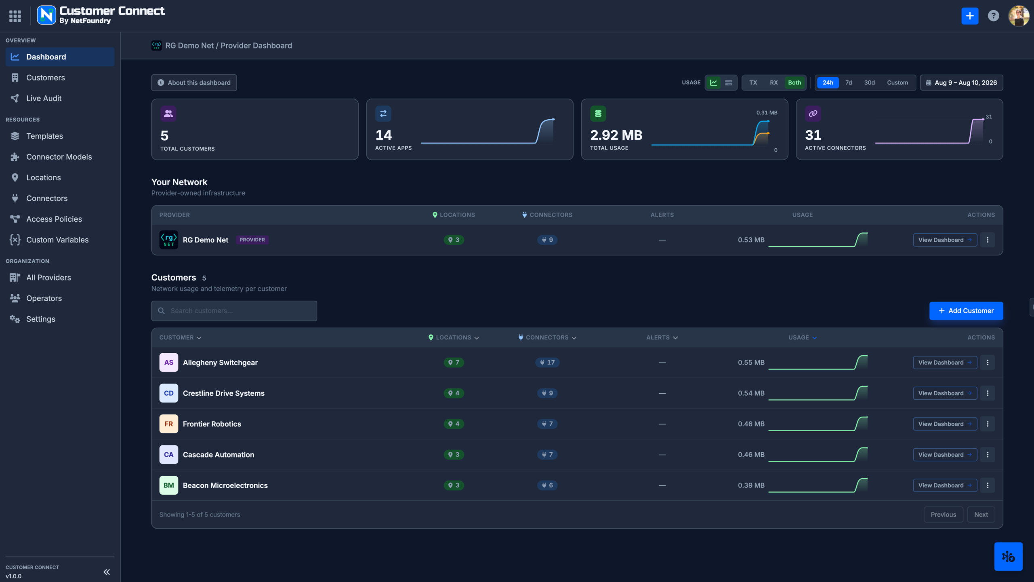Open row menu for Beacon Microelectronics

[988, 485]
